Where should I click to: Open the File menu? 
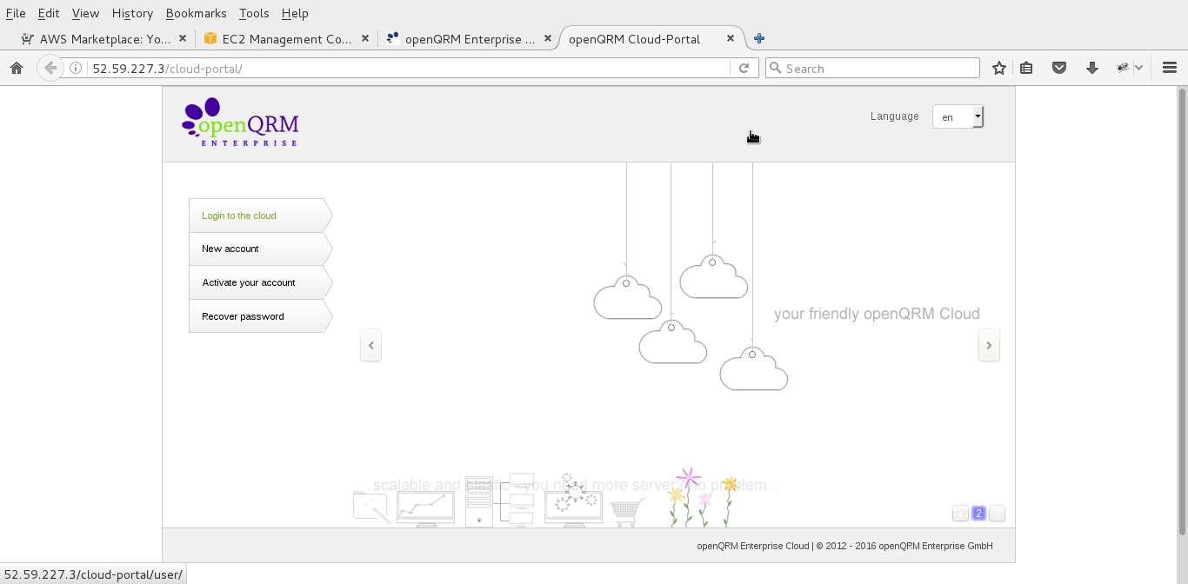(16, 13)
